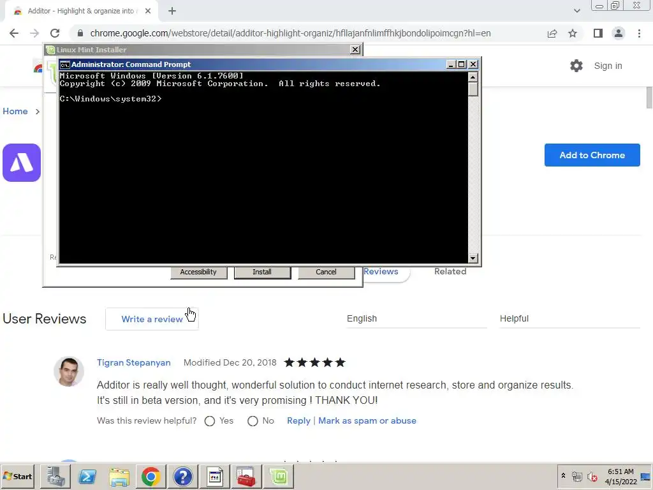
Task: Mark review as spam or abuse
Action: point(367,421)
